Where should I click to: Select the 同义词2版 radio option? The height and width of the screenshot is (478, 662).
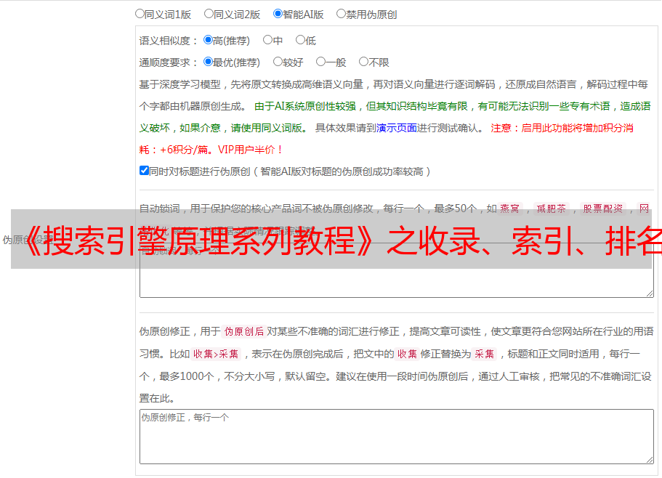(x=209, y=14)
